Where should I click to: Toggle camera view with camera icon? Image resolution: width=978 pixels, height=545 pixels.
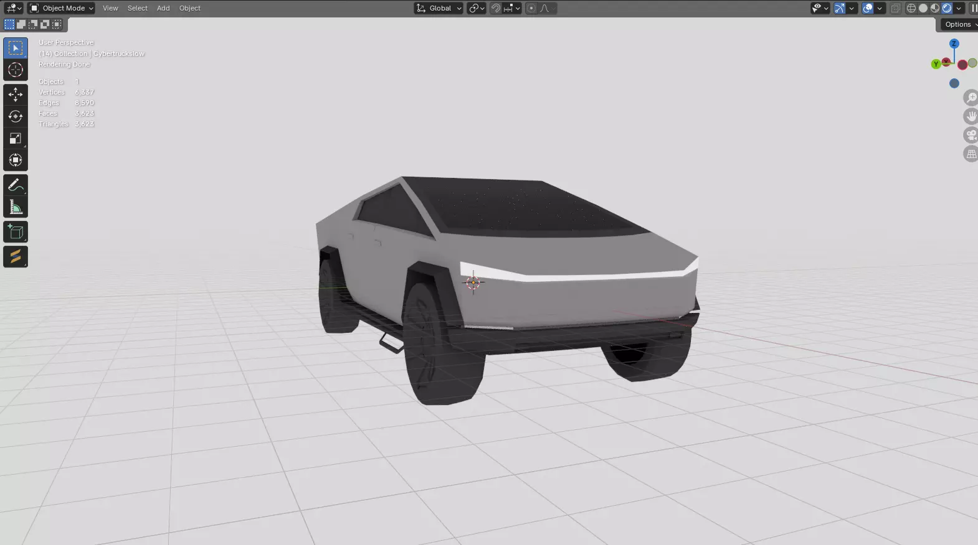971,134
